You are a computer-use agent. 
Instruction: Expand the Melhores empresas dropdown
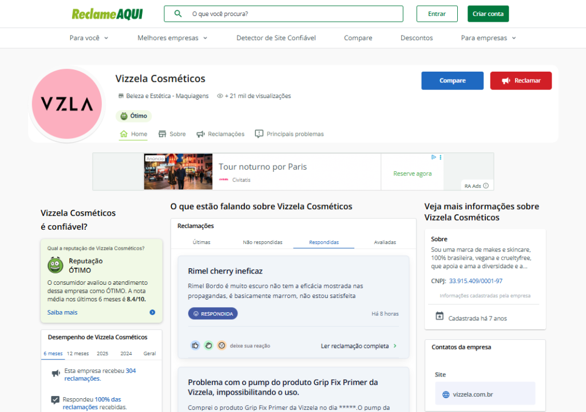click(172, 38)
